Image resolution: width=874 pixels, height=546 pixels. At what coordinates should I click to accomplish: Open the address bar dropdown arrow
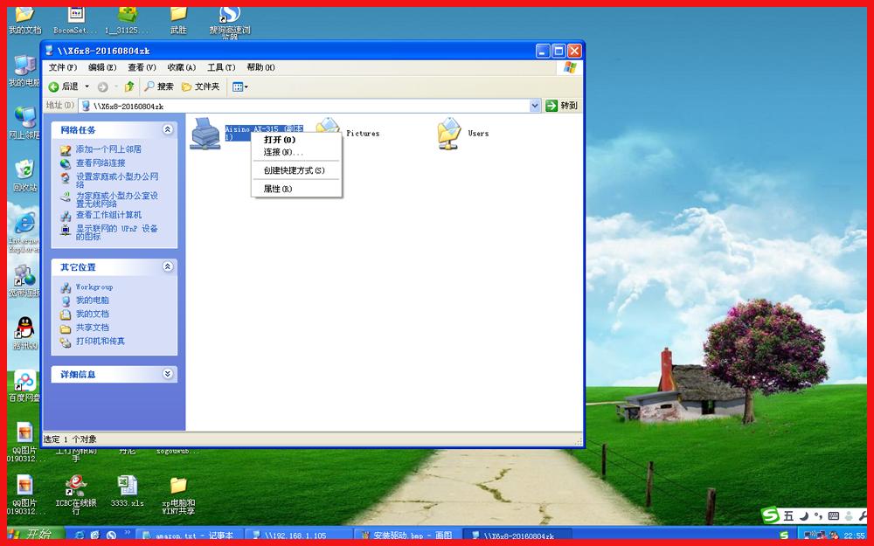(535, 105)
